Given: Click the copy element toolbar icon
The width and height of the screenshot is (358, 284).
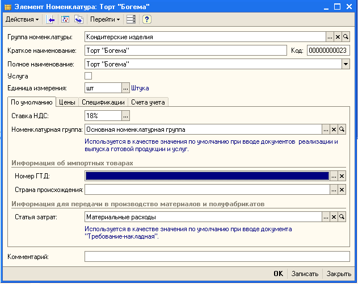Looking at the screenshot, I should tap(78, 19).
